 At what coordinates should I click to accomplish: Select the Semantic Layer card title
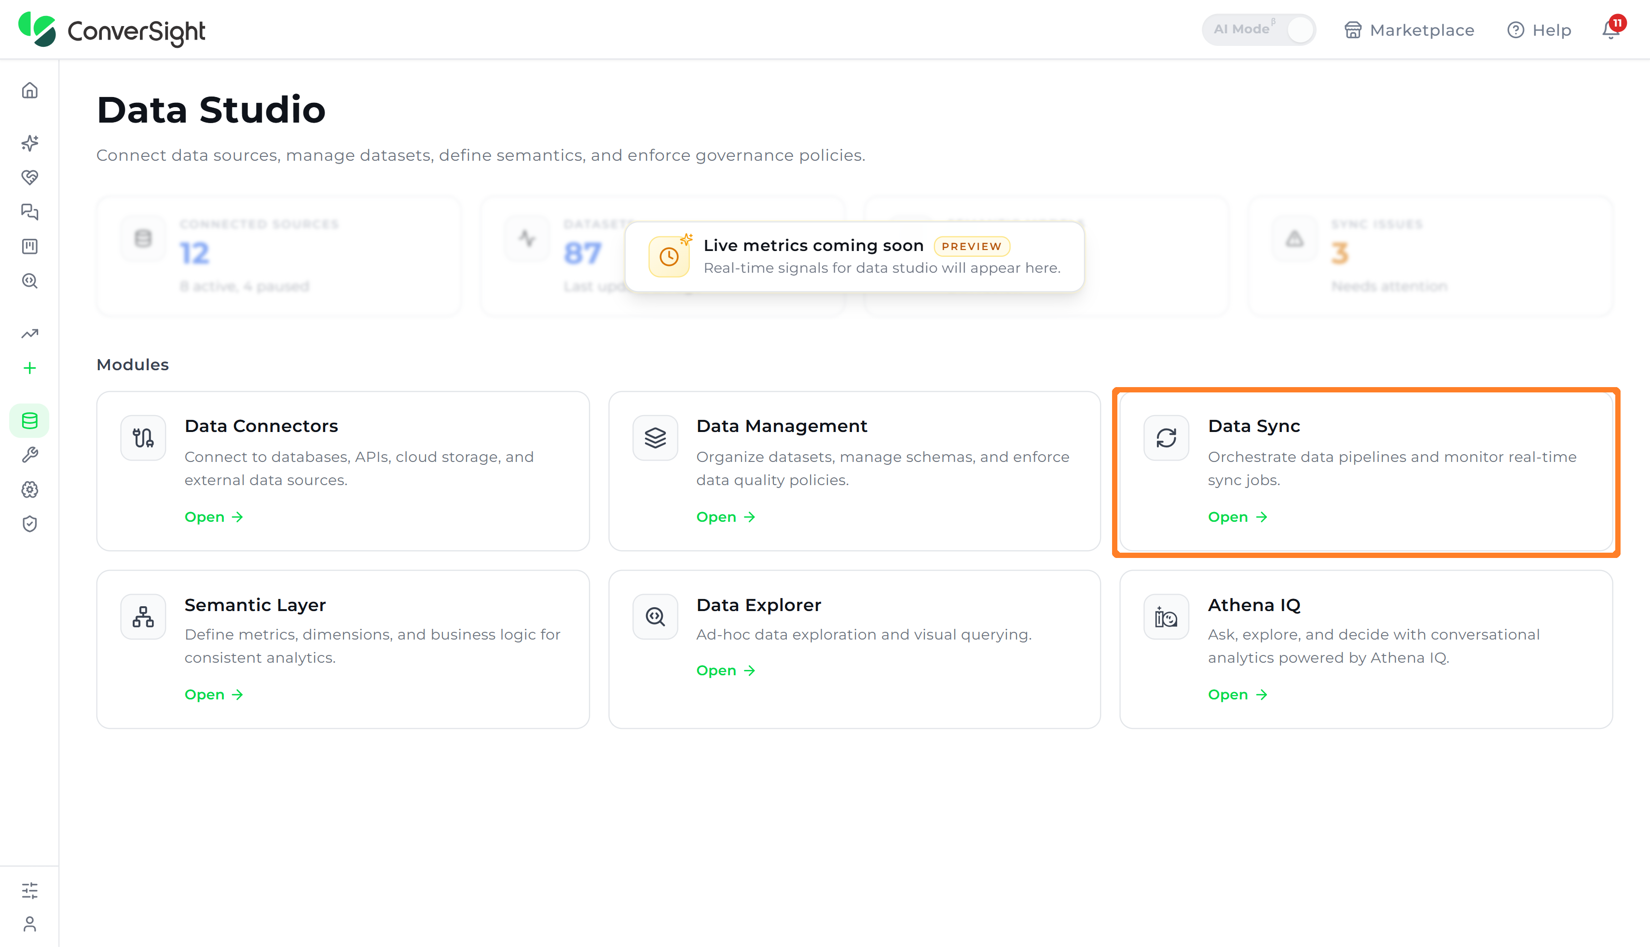pyautogui.click(x=255, y=605)
